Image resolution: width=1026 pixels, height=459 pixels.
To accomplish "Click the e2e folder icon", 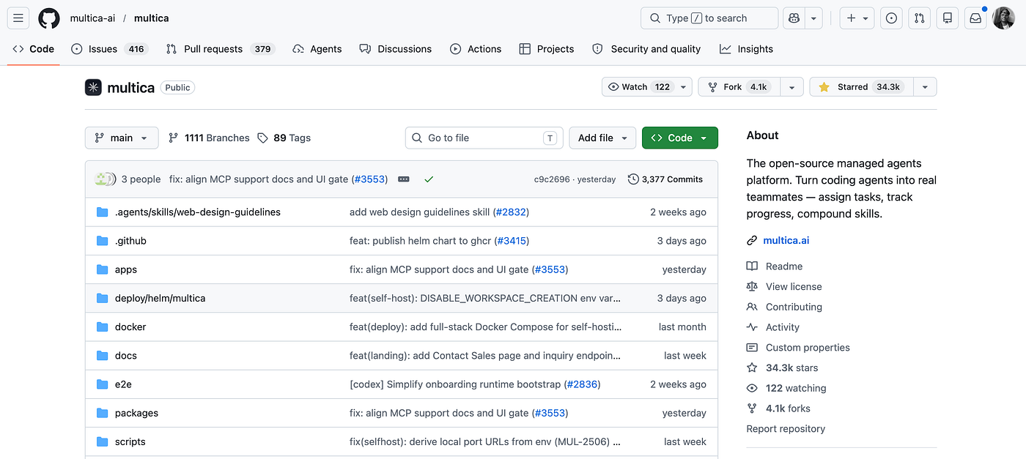I will pyautogui.click(x=103, y=384).
